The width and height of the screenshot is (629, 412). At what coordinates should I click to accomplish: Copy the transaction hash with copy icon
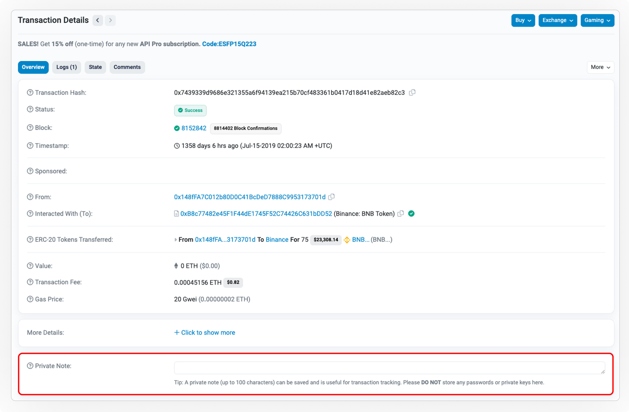coord(412,92)
